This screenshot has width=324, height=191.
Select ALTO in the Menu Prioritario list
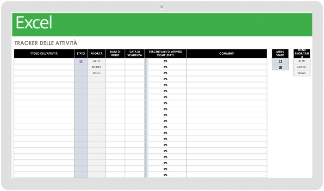(x=302, y=61)
